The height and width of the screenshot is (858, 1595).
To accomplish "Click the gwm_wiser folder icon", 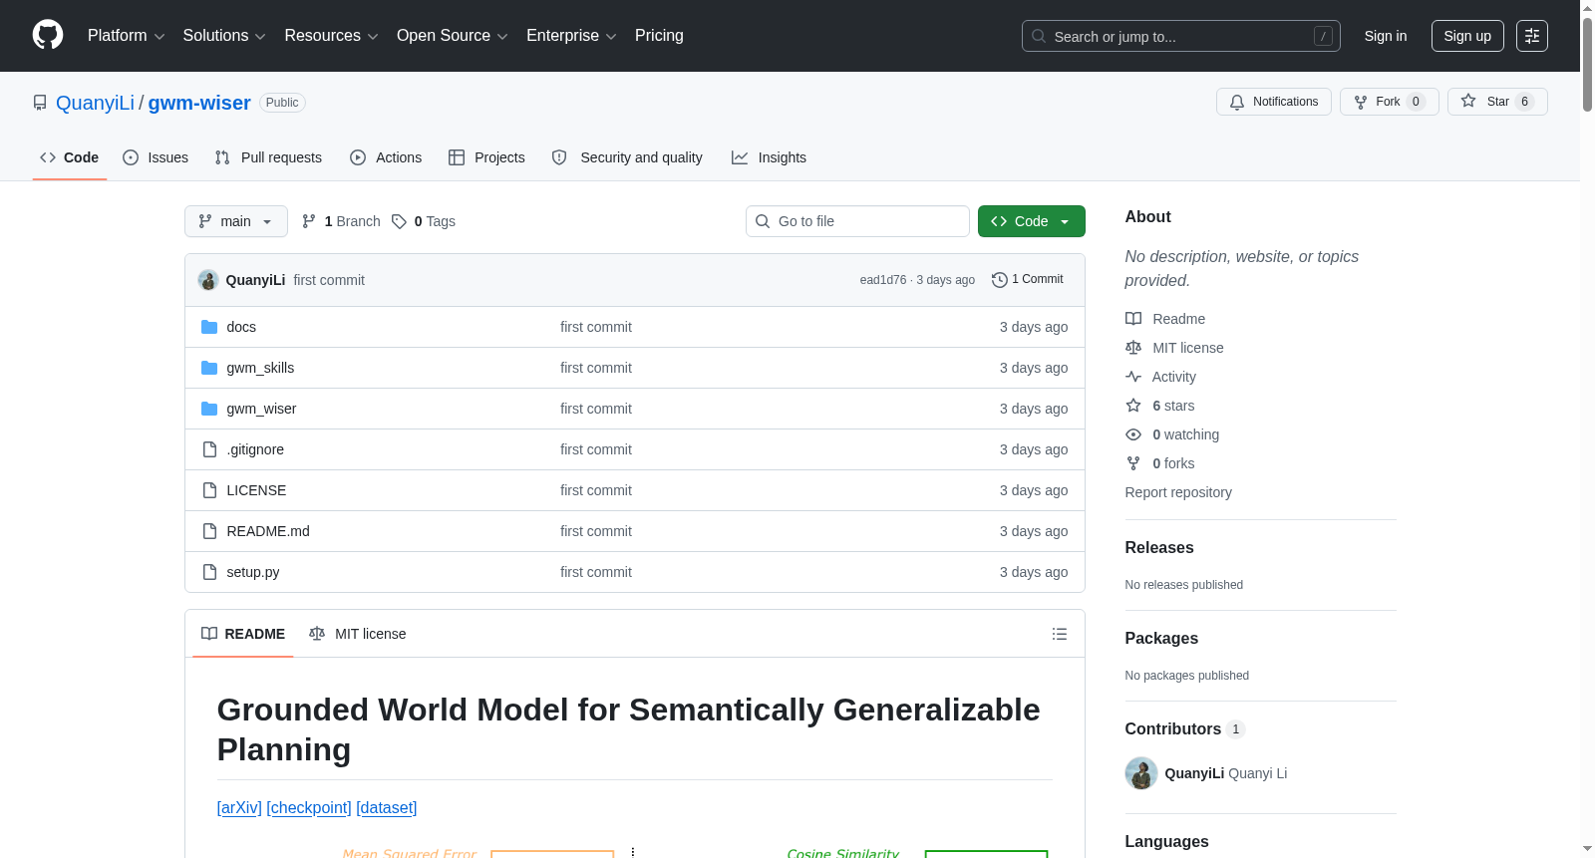I will coord(209,409).
